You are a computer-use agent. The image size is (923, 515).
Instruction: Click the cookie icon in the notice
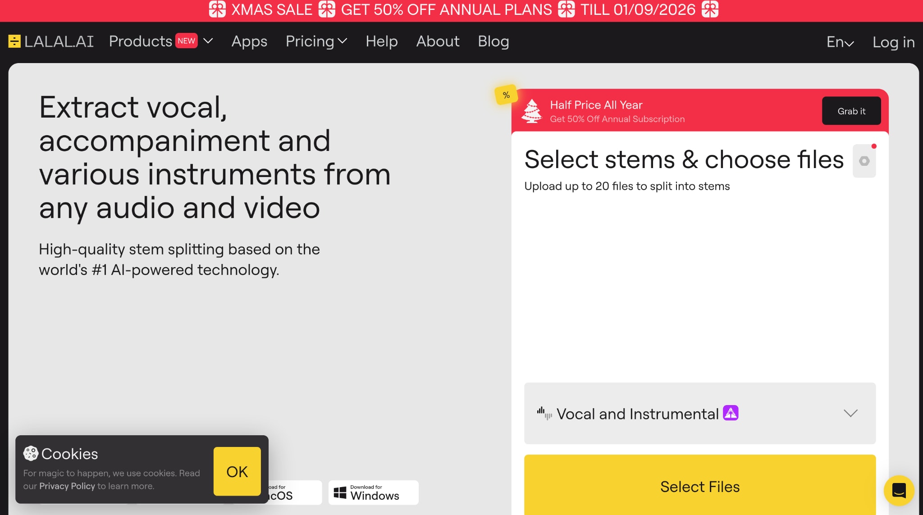31,454
